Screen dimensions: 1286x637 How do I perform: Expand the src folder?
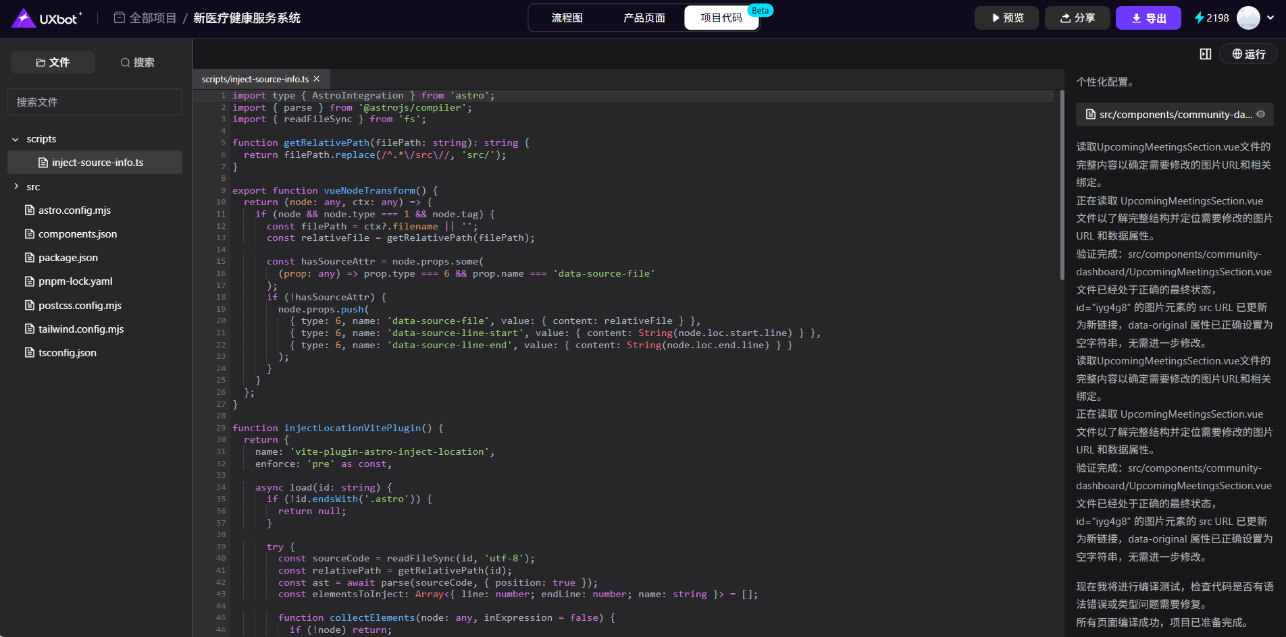point(16,187)
